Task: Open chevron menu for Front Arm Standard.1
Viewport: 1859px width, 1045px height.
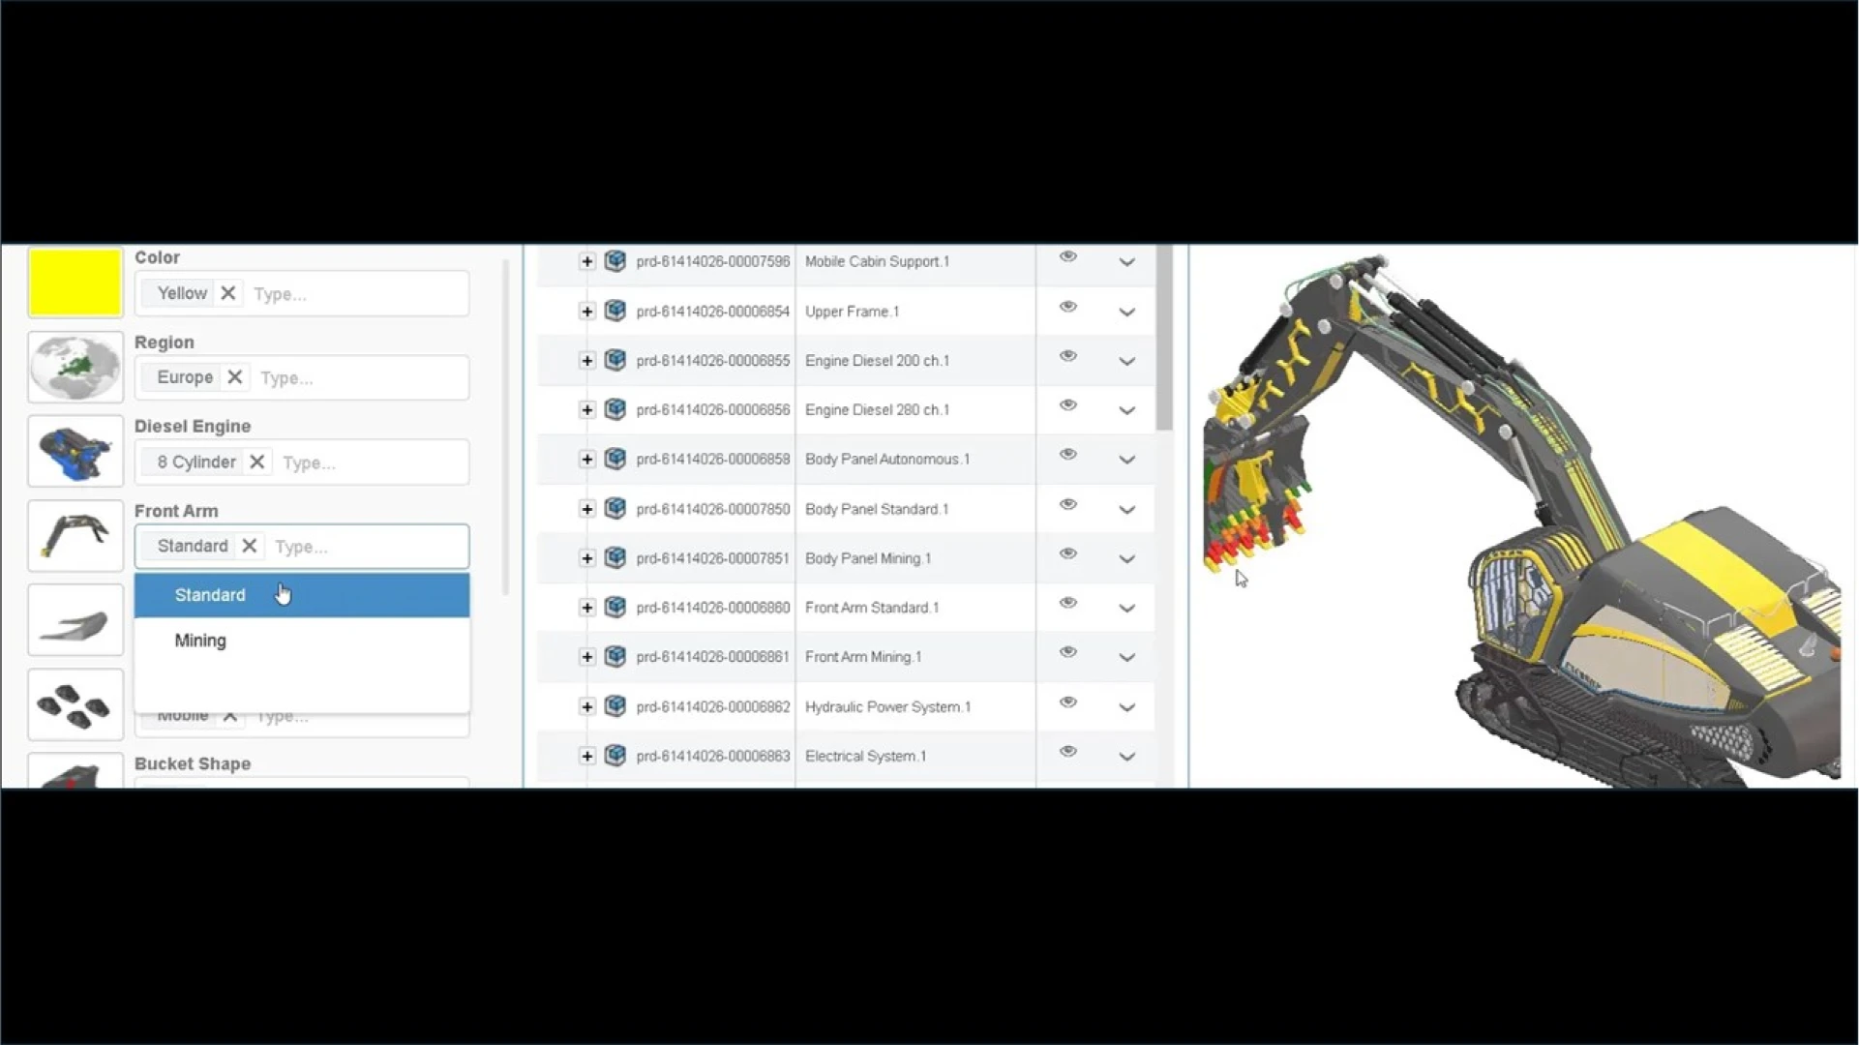Action: [1127, 609]
